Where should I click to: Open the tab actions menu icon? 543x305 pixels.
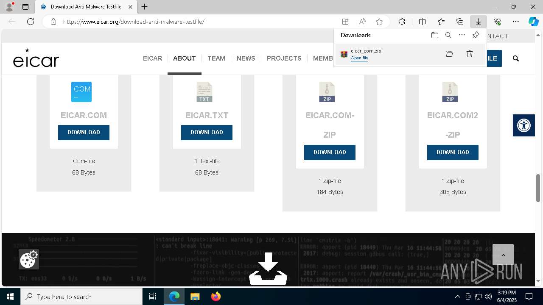click(25, 7)
